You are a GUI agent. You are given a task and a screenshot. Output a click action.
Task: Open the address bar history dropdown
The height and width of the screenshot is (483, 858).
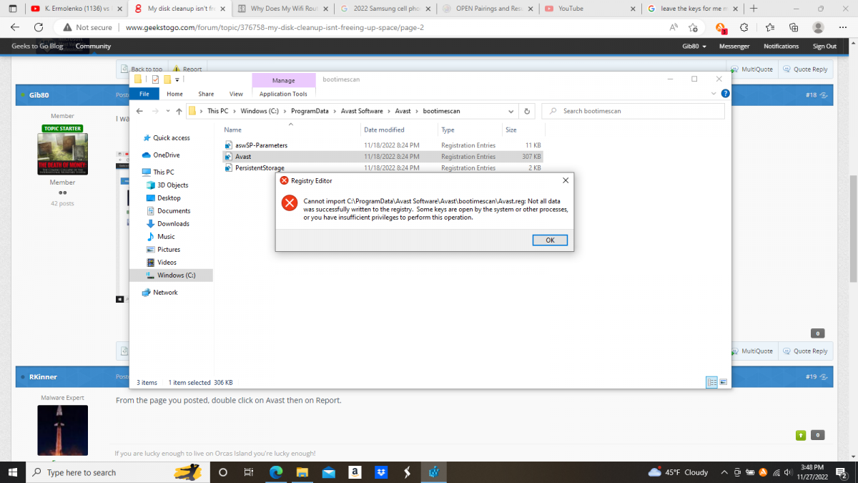click(511, 112)
